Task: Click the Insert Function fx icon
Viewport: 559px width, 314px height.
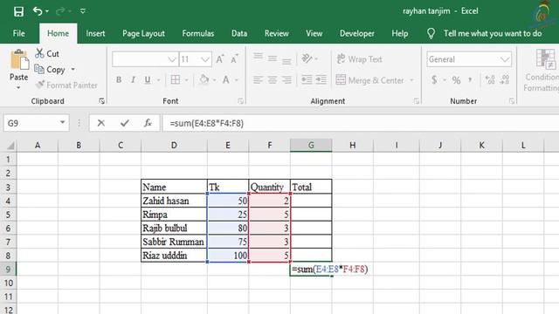Action: 148,123
